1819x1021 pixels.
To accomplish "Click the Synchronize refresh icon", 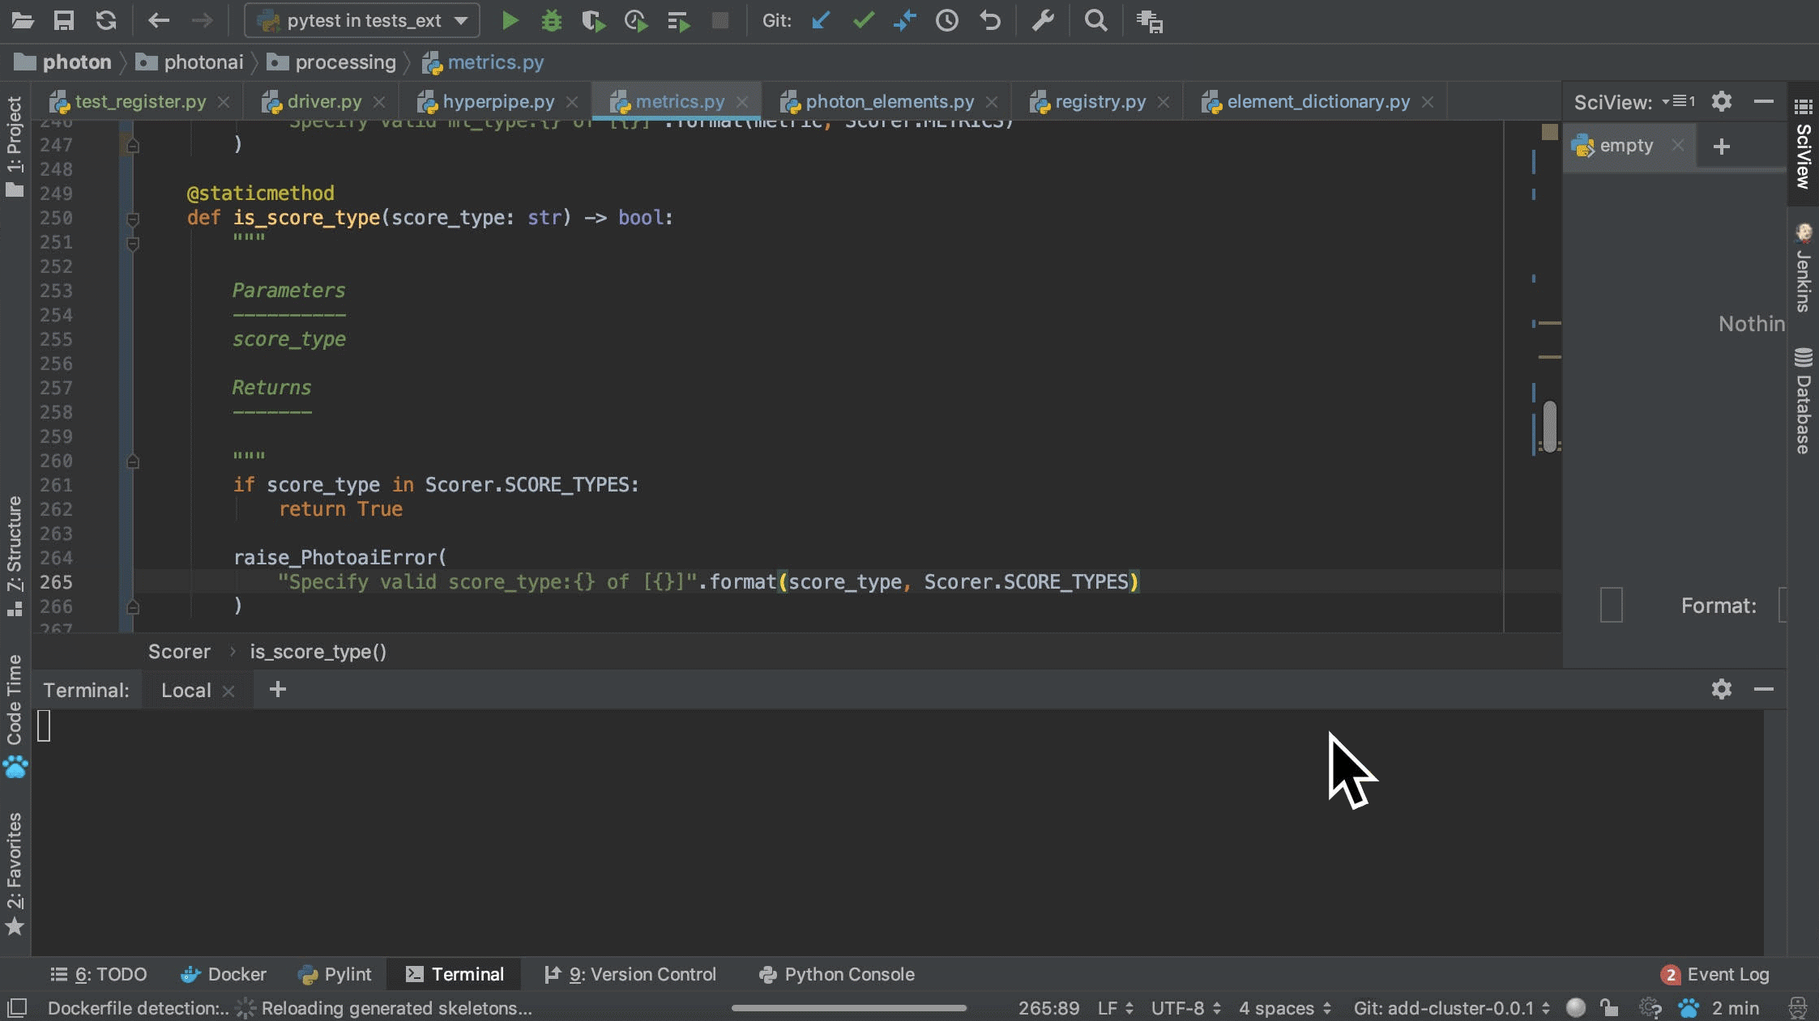I will point(106,21).
